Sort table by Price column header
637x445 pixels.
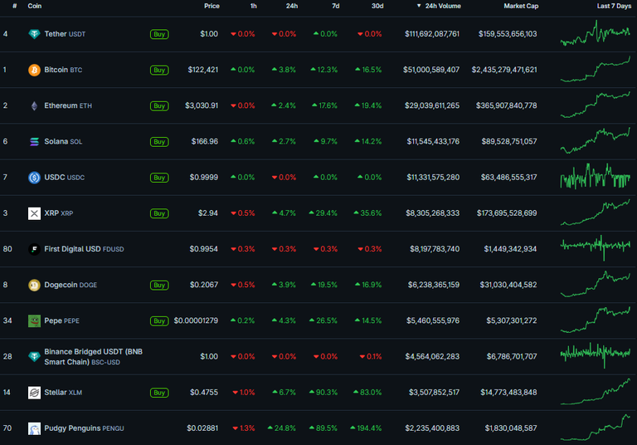(x=212, y=6)
